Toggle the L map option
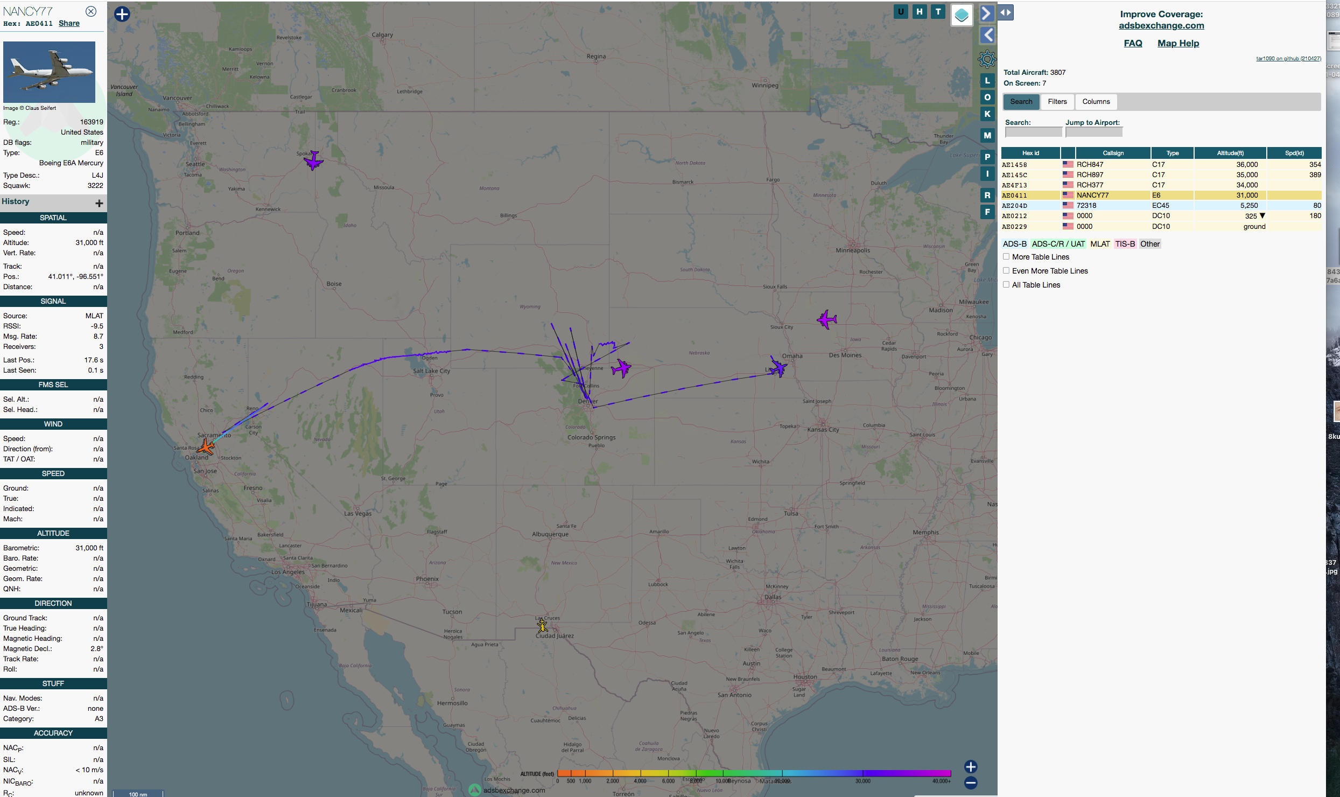Screen dimensions: 1340x797 click(987, 81)
